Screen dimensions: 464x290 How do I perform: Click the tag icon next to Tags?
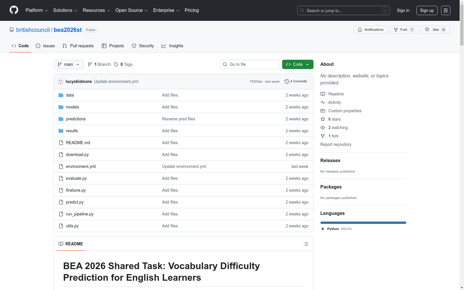[116, 64]
